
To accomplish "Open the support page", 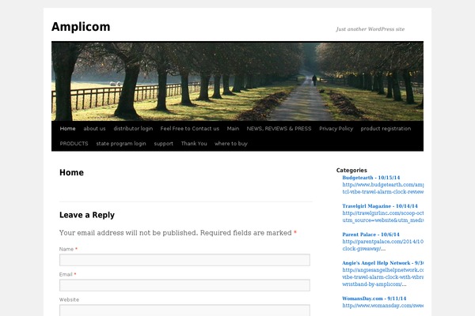I will tap(164, 144).
